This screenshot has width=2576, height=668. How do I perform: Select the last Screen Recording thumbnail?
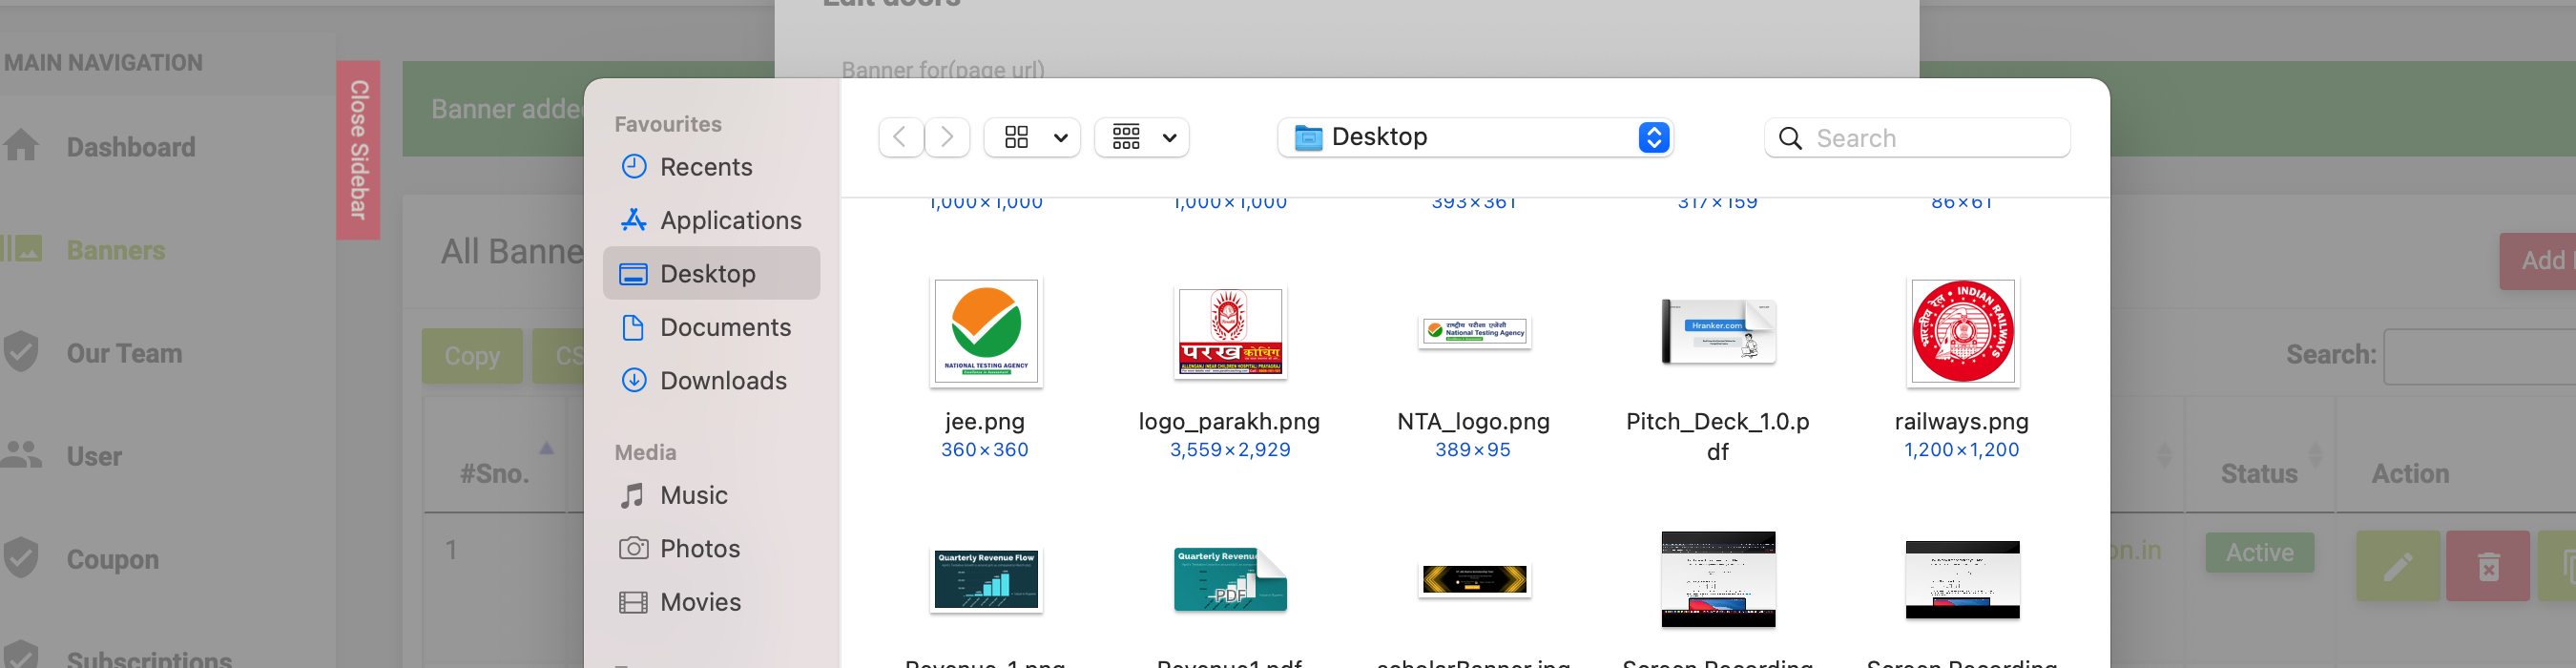pyautogui.click(x=1962, y=579)
